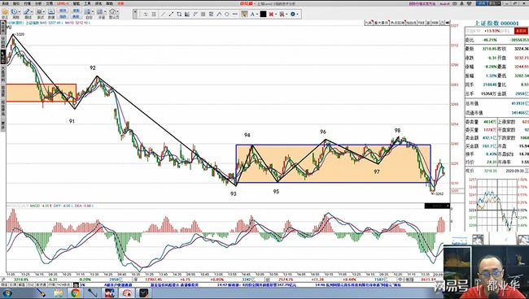Click the highlighted selection tool in drawing bar
This screenshot has width=529, height=299.
244,14
